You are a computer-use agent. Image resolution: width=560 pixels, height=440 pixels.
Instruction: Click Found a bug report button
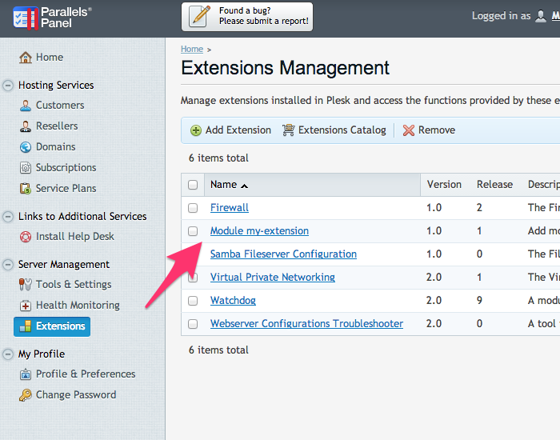[247, 17]
